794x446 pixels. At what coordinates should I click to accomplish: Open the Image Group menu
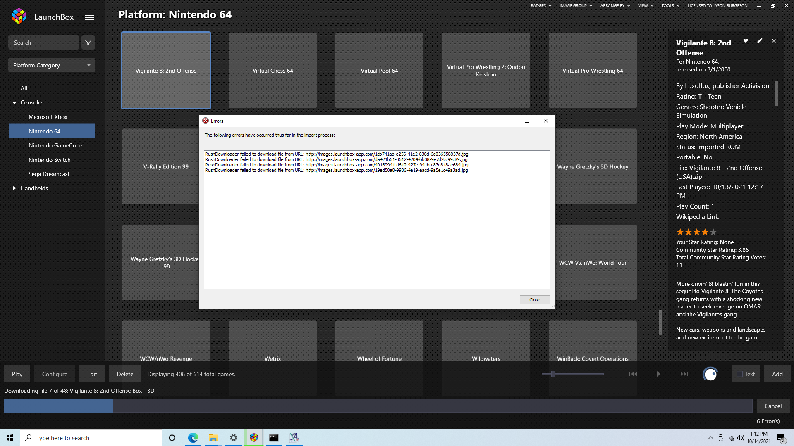click(576, 5)
